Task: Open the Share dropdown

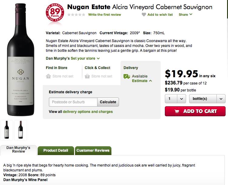Action: tap(185, 15)
